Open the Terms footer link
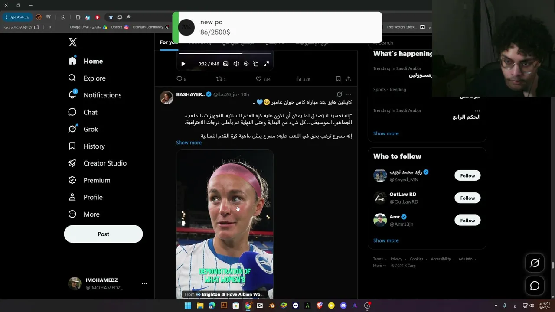Viewport: 555px width, 312px height. (378, 259)
